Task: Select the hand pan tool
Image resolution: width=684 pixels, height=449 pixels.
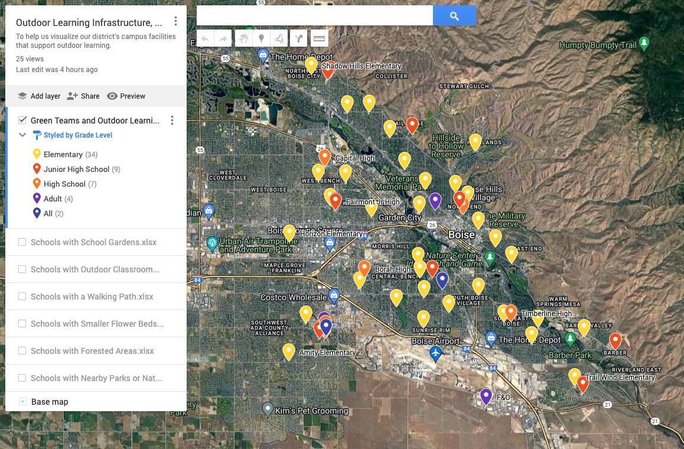Action: point(243,39)
